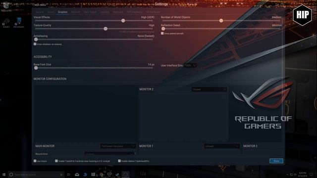Enable Draw shadows on scenery checkbox
This screenshot has width=317, height=178.
click(35, 44)
